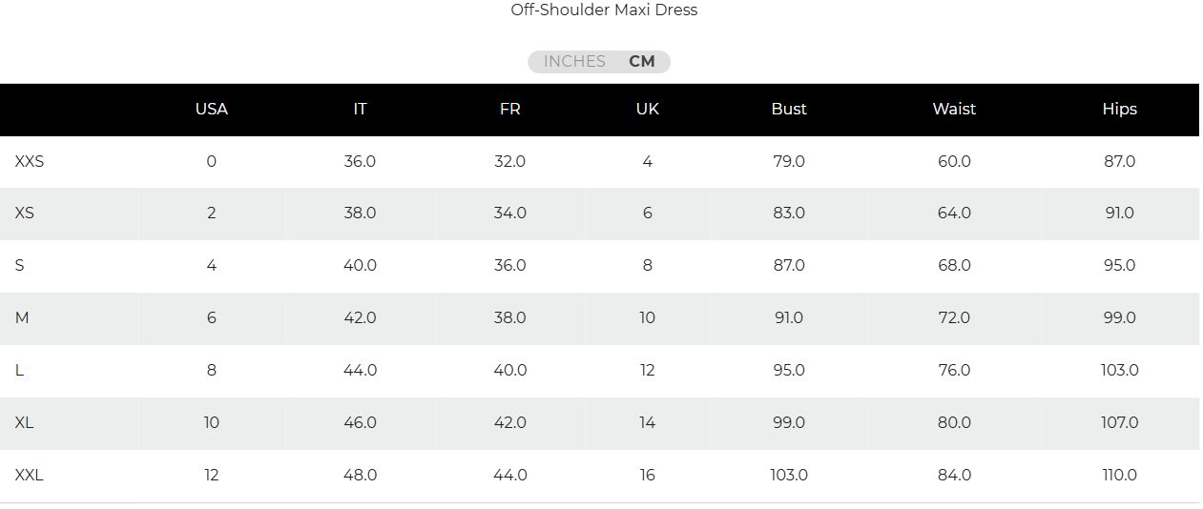Select the S size row label

click(20, 265)
